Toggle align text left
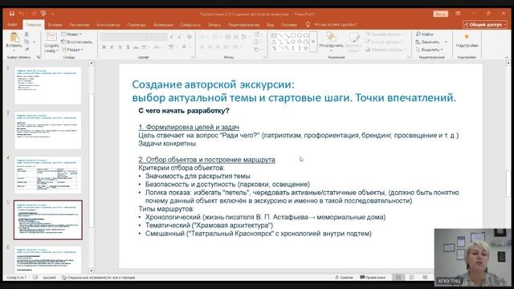The height and width of the screenshot is (289, 514). click(202, 47)
